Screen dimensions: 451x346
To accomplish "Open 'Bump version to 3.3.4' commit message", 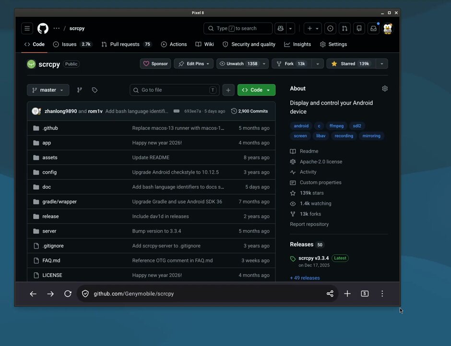I will [156, 231].
